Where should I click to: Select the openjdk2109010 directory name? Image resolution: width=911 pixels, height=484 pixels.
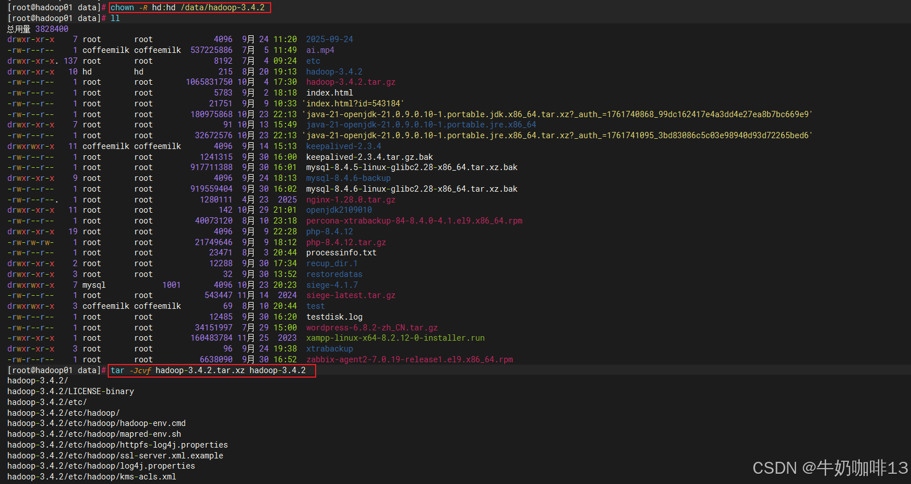[x=339, y=210]
